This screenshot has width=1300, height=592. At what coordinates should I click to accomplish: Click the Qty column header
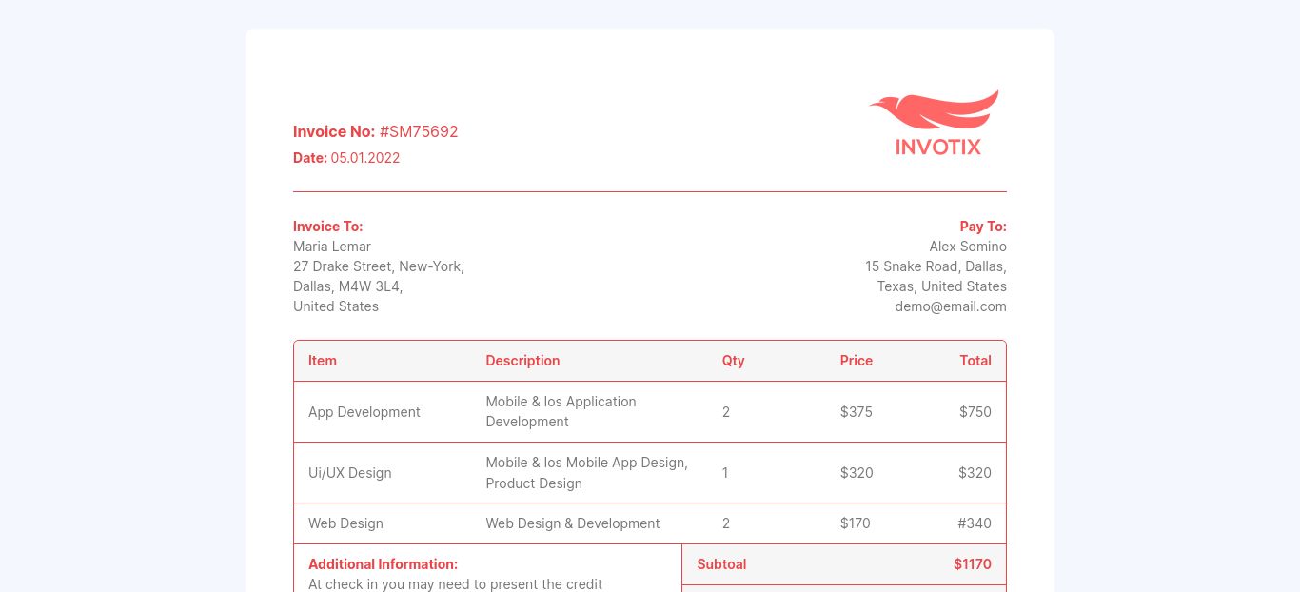point(733,361)
